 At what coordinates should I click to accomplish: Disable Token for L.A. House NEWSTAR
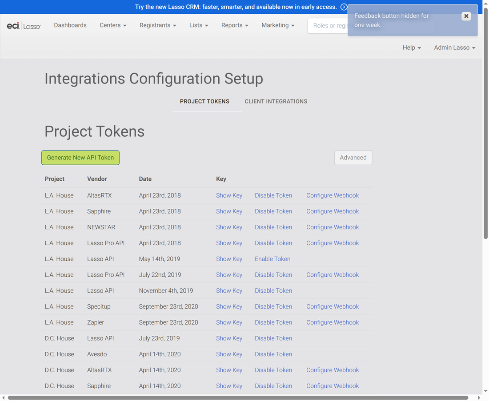pos(273,227)
